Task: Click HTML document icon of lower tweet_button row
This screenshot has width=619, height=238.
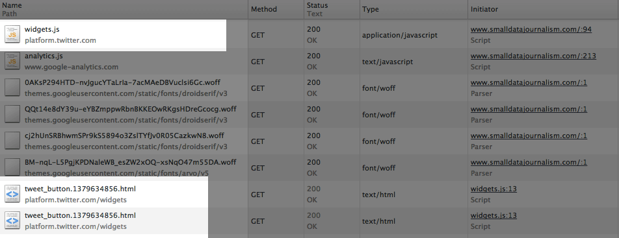Action: pos(12,221)
